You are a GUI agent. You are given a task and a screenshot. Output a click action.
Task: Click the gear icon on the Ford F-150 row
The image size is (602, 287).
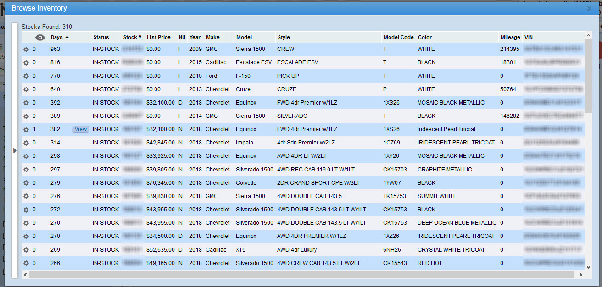tap(26, 76)
